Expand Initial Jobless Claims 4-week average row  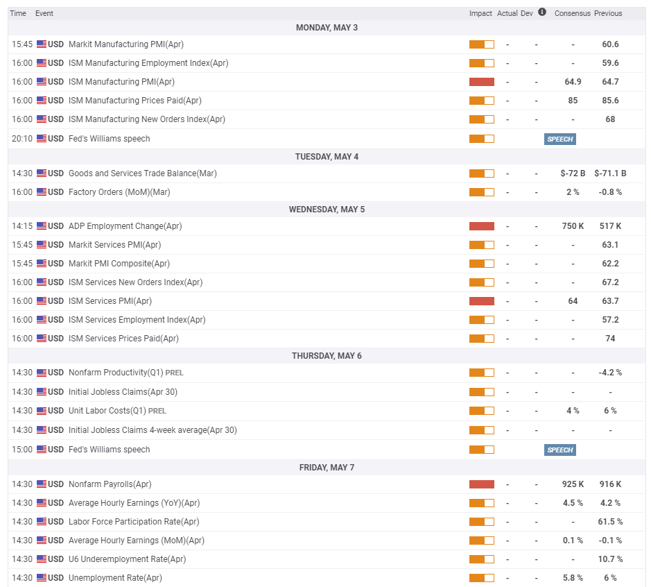click(x=153, y=430)
